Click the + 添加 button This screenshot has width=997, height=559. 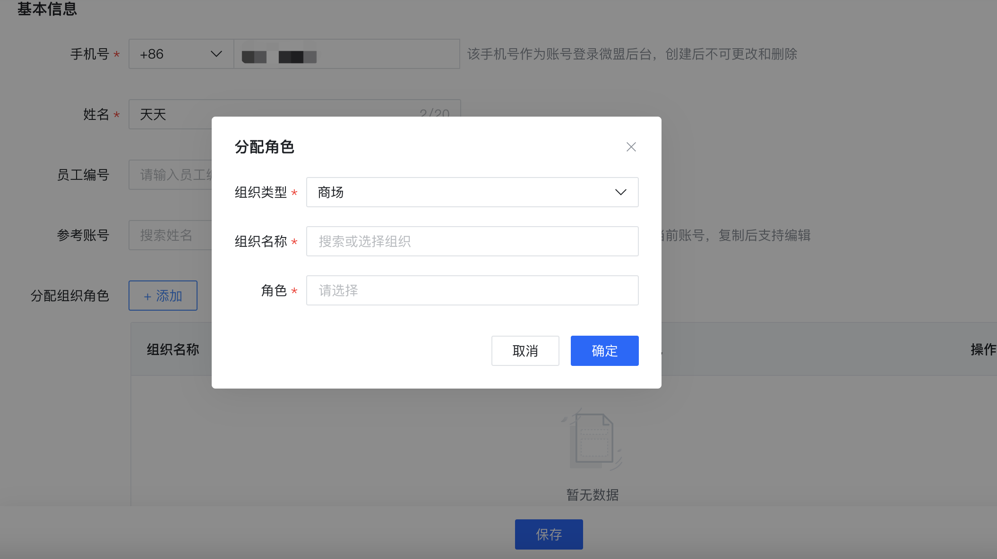163,296
